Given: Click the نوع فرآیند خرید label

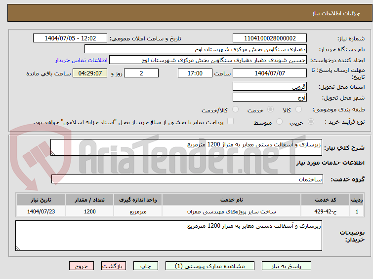Looking at the screenshot, I should coord(345,122).
